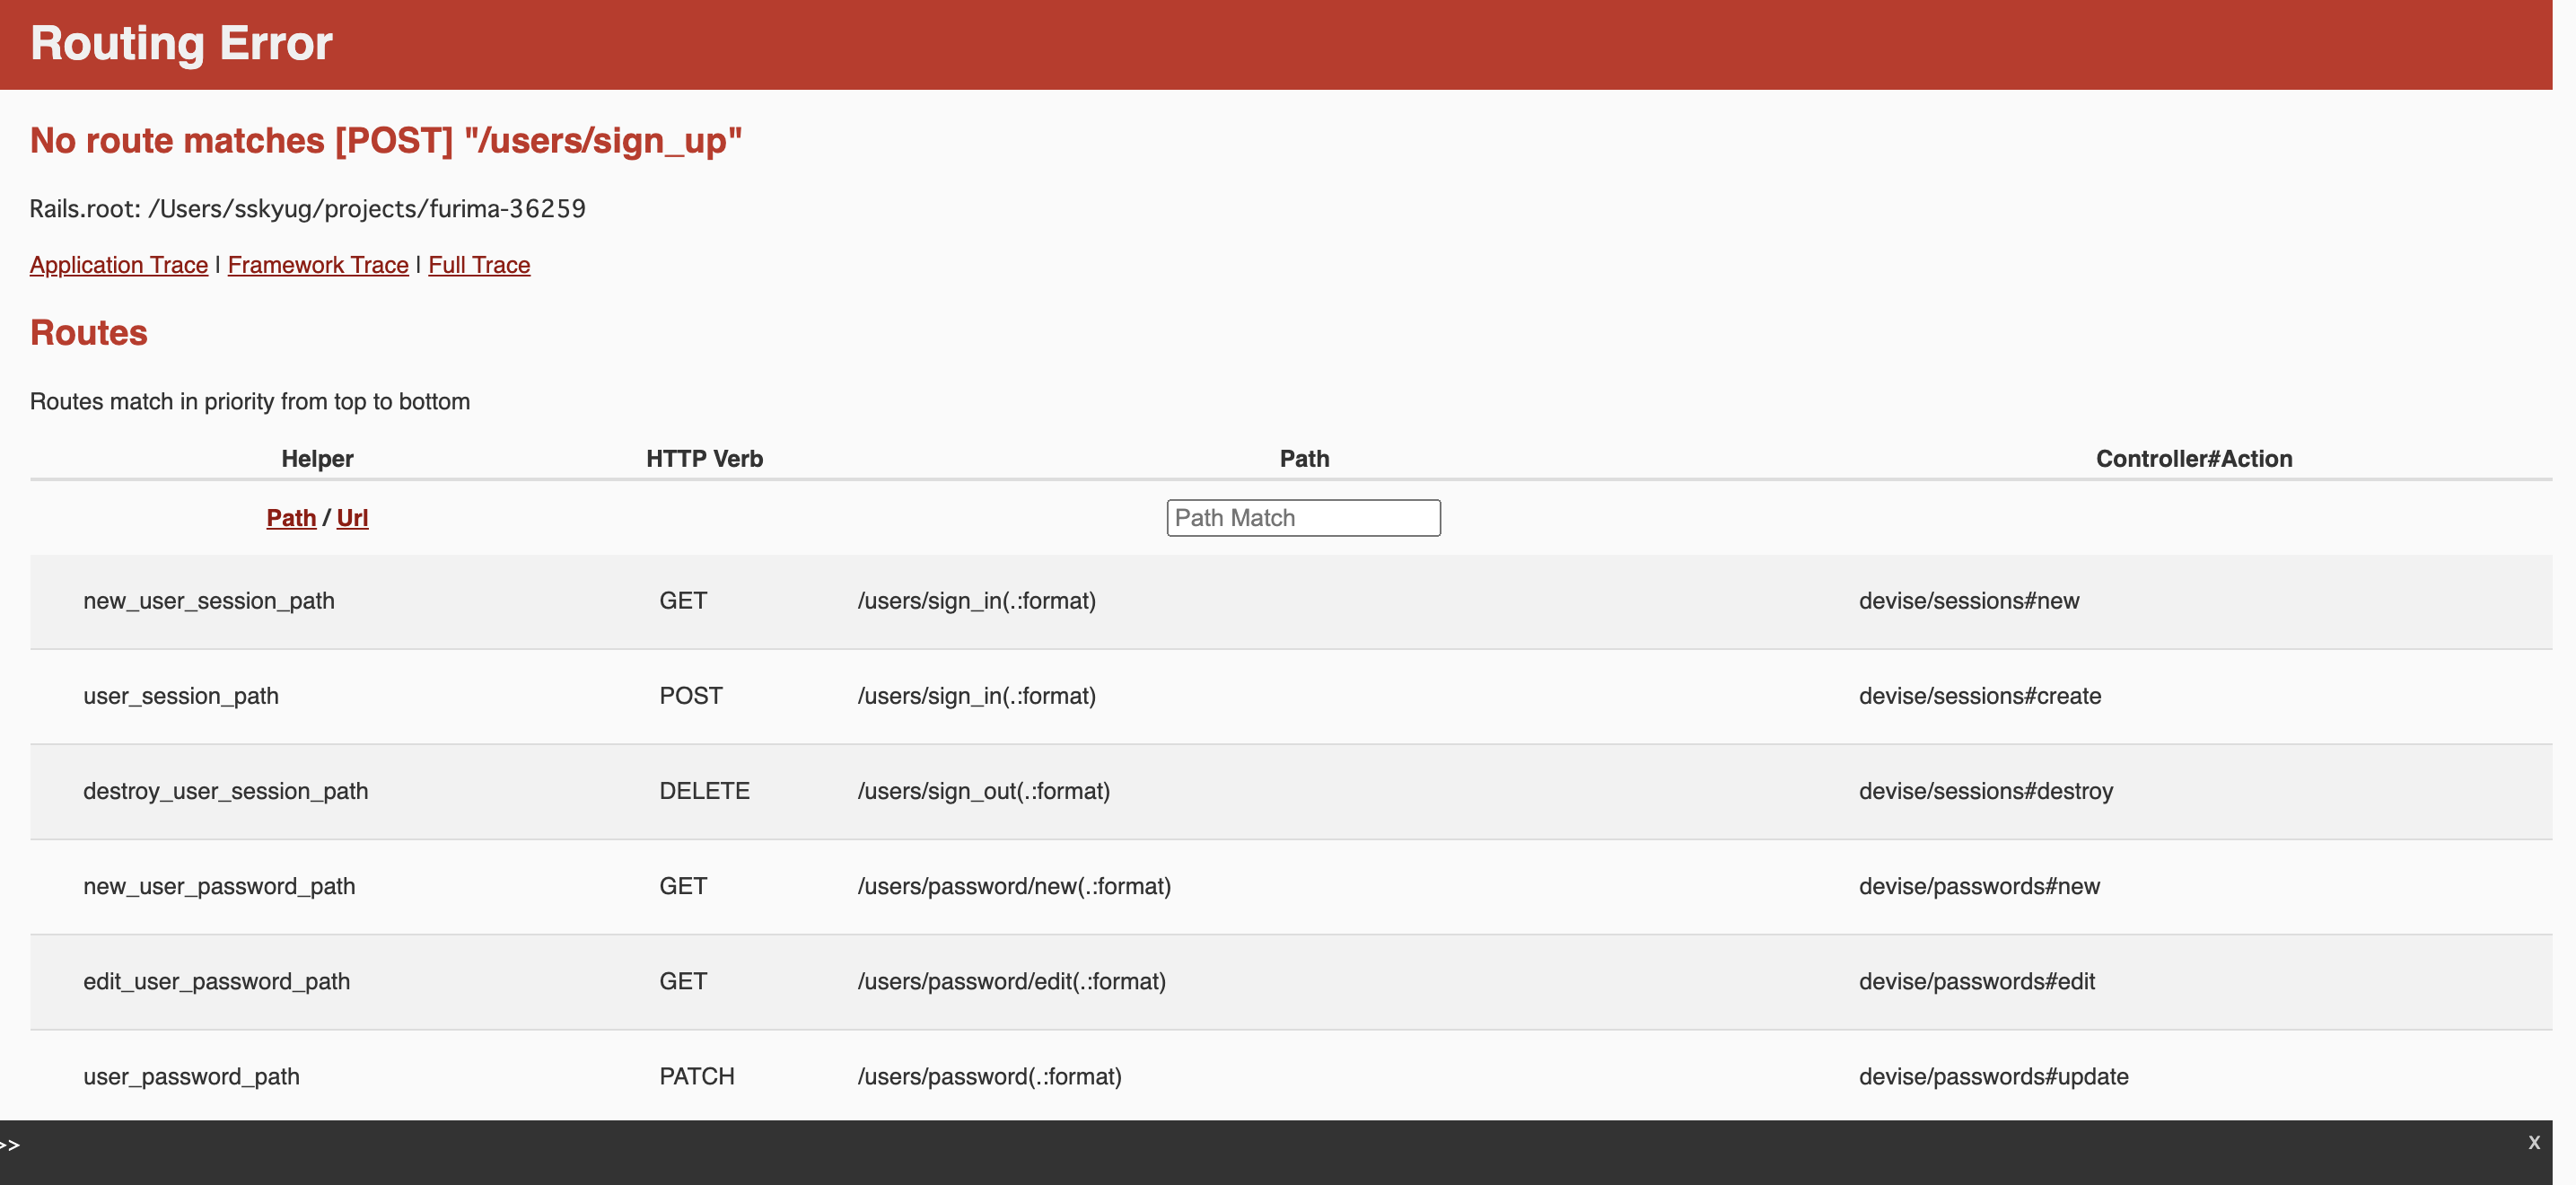Image resolution: width=2576 pixels, height=1185 pixels.
Task: Click the Controller#Action column header
Action: coord(2193,459)
